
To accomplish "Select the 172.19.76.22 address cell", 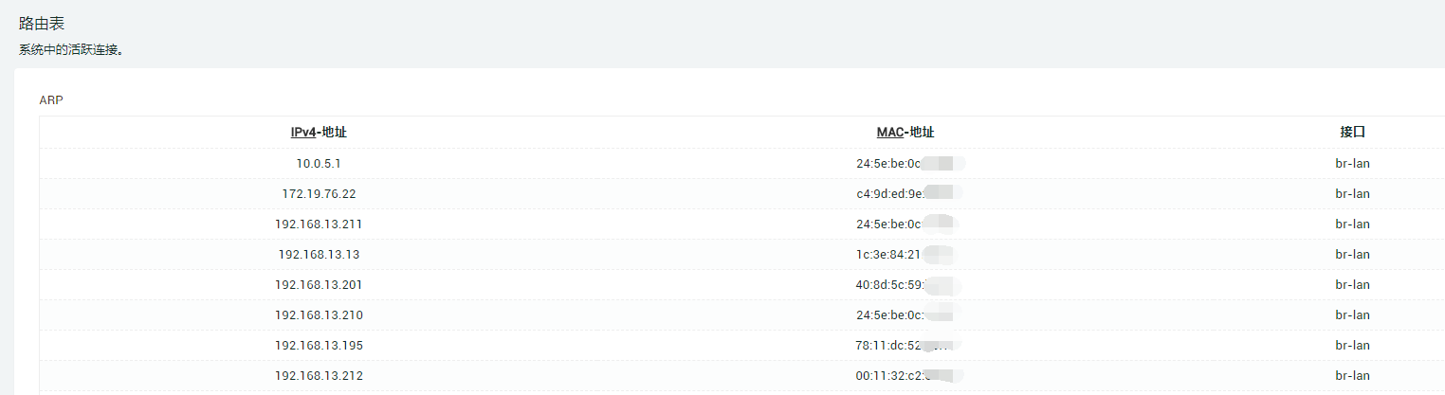I will tap(319, 193).
